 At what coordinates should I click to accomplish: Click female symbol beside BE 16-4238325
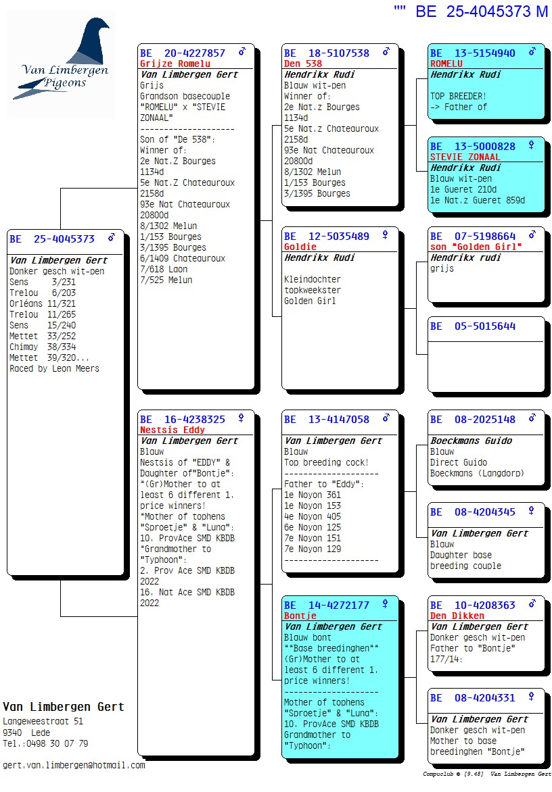pos(241,419)
